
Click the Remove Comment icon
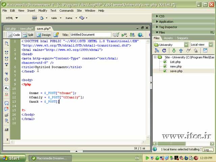pyautogui.click(x=6, y=109)
